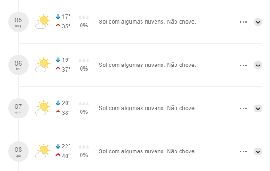The height and width of the screenshot is (171, 270).
Task: Click the maximum temperature 40° on day 08
Action: (66, 156)
